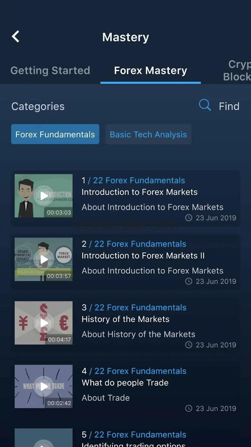Play the History of the Markets video

[43, 323]
